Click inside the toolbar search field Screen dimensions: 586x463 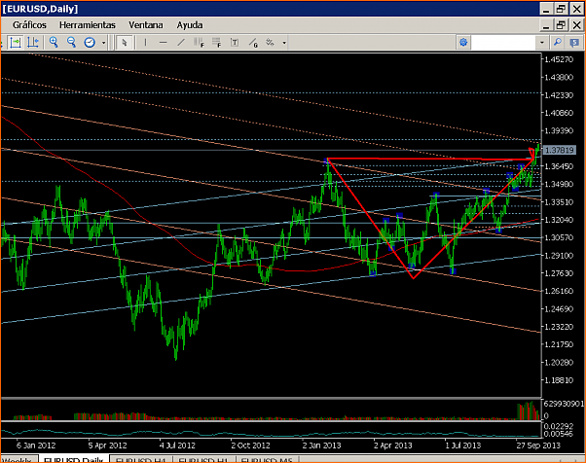tap(504, 43)
